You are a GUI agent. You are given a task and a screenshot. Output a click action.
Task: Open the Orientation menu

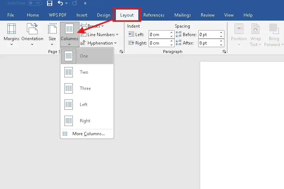click(32, 35)
